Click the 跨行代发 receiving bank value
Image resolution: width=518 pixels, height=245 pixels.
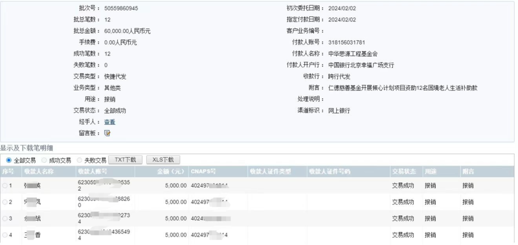coord(339,76)
